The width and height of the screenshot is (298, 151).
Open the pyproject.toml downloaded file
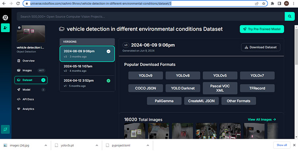tap(120, 145)
